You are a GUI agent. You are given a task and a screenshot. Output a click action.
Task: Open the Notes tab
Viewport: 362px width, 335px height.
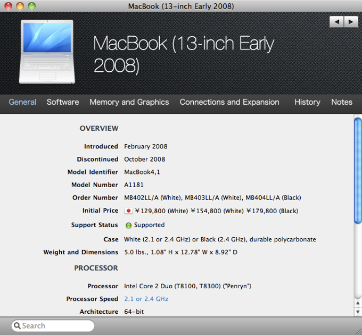(342, 102)
